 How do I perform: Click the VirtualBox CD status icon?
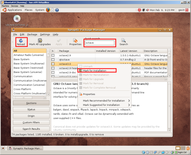coord(147,152)
